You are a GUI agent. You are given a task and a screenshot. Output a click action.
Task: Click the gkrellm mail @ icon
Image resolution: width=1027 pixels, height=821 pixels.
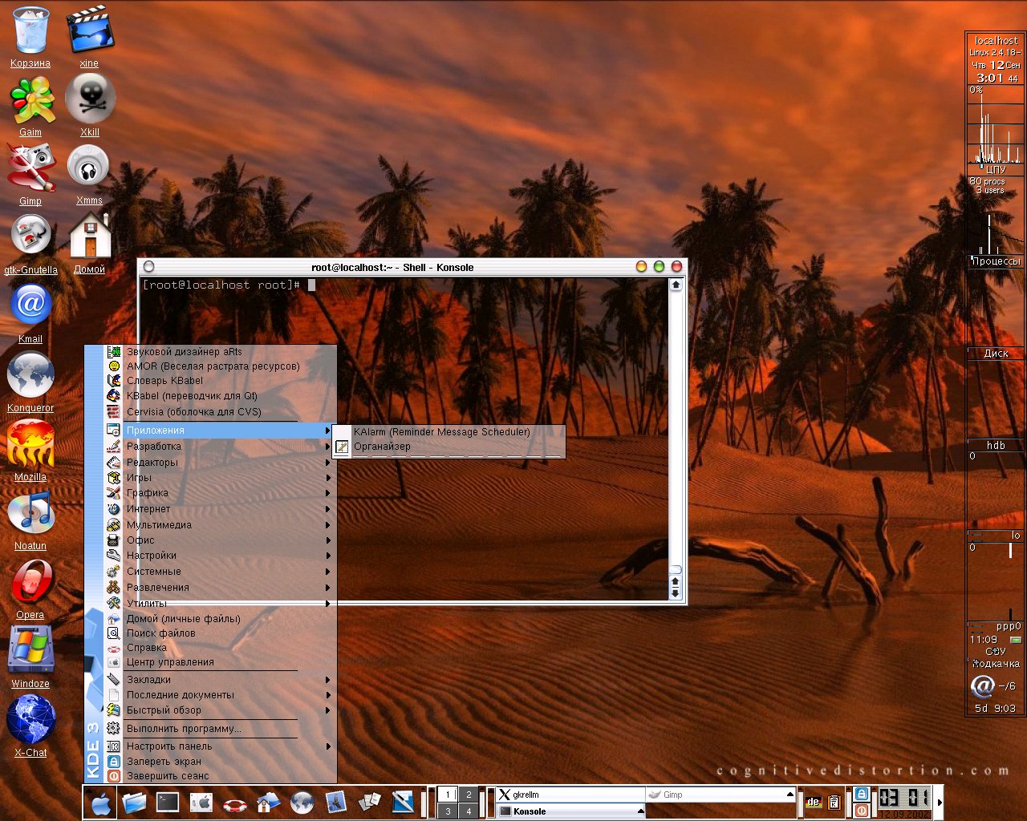click(982, 686)
